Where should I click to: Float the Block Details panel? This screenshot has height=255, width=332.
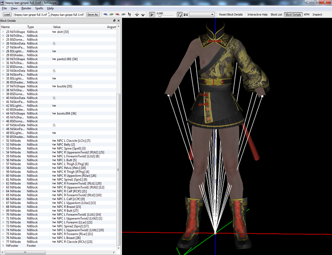click(x=114, y=21)
